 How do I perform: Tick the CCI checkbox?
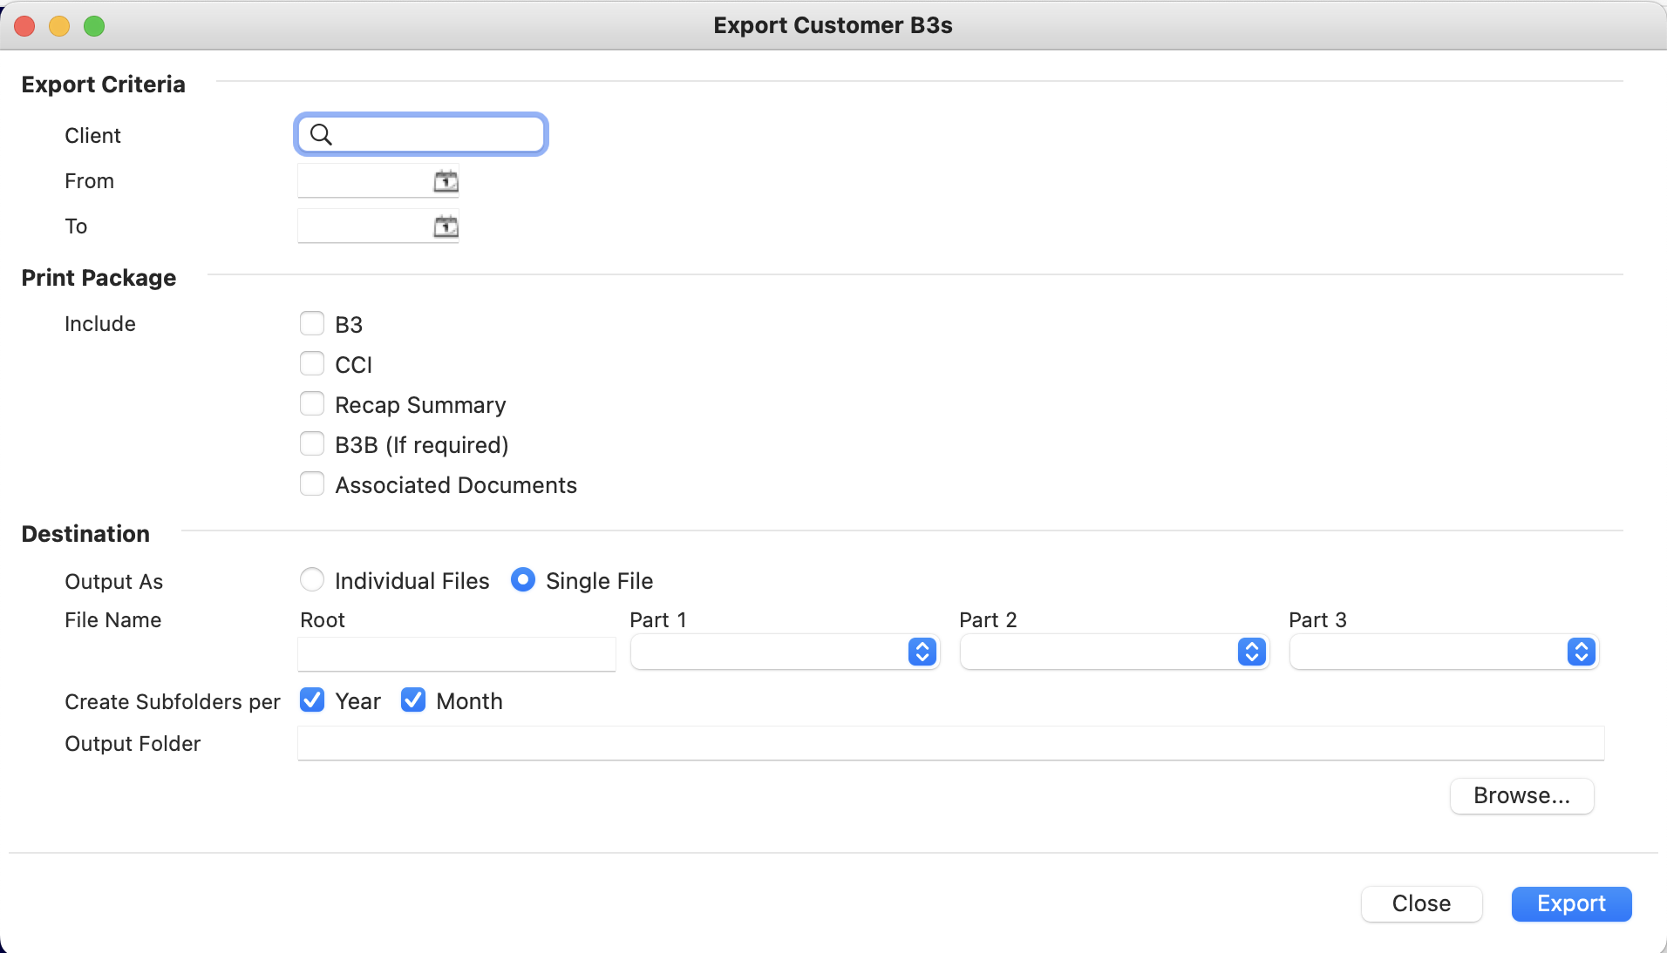pos(312,364)
